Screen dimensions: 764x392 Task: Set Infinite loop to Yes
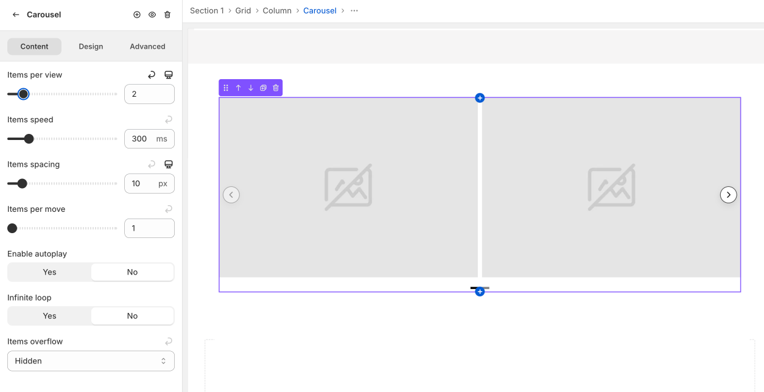tap(49, 316)
